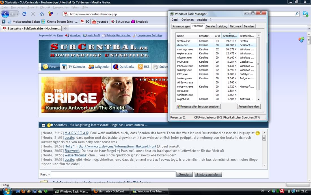
Task: Click the battery tray icon
Action: [x=289, y=191]
